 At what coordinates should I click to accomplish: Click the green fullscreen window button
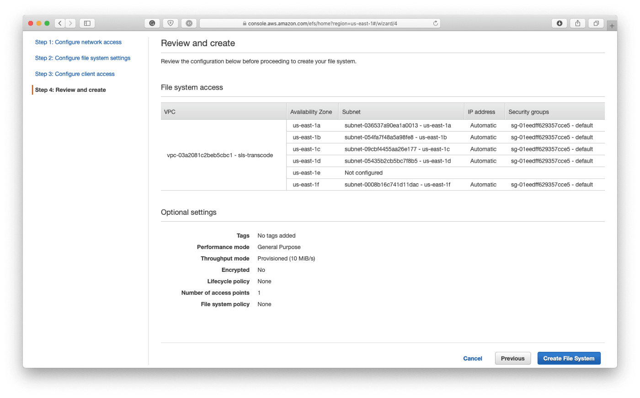click(47, 23)
